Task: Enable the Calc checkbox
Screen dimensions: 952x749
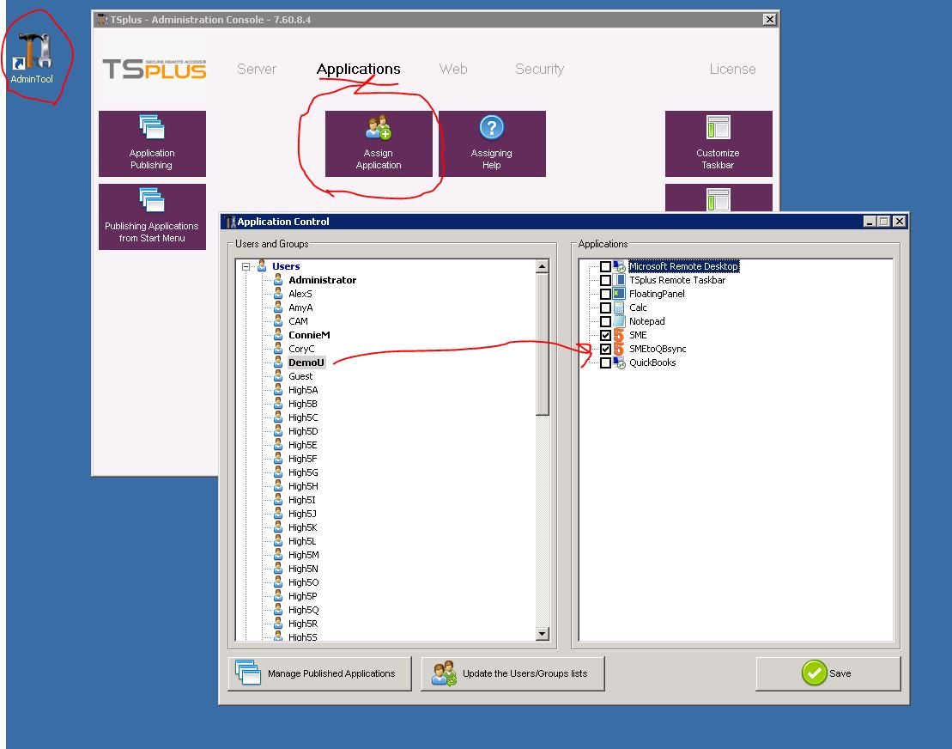Action: (605, 308)
